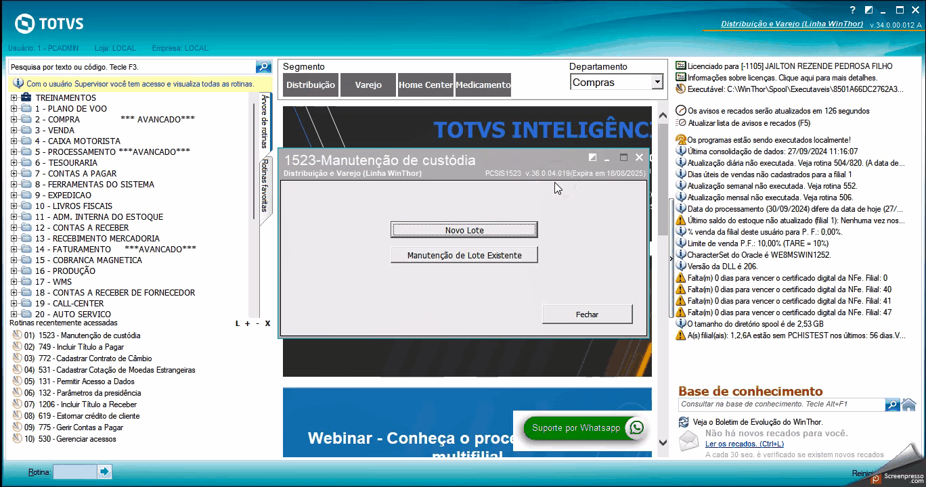The height and width of the screenshot is (487, 926).
Task: Select 8 - FERRAMENTAS DO SISTEMA
Action: coord(95,184)
